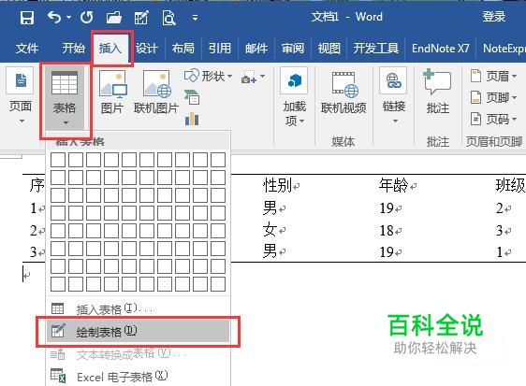Redo the last action
Viewport: 526px width, 386px height.
[86, 18]
